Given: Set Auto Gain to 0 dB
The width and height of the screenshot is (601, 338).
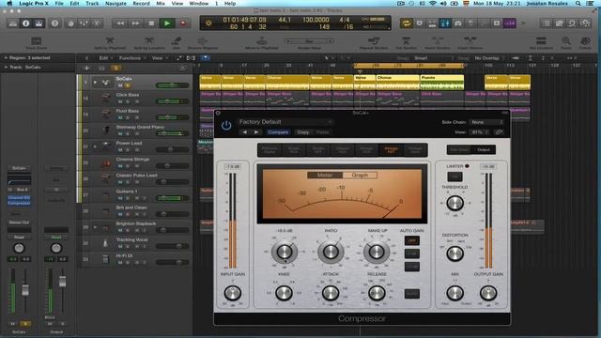Looking at the screenshot, I should (412, 253).
